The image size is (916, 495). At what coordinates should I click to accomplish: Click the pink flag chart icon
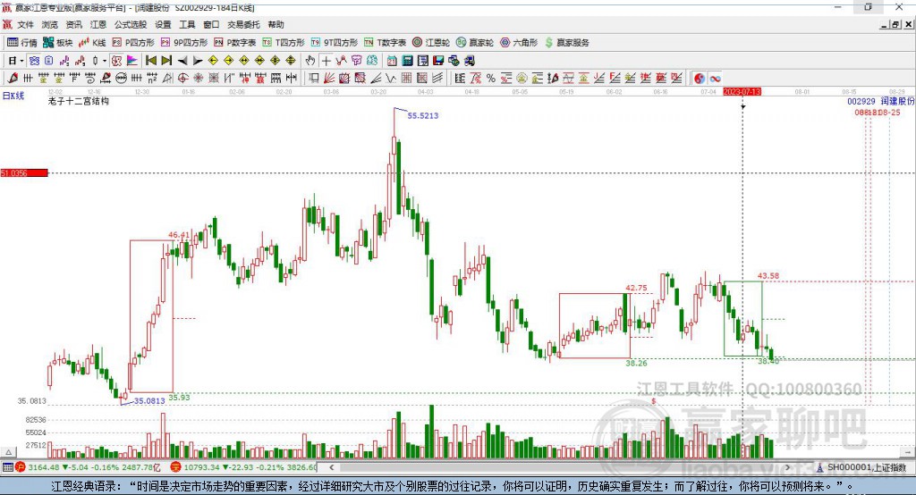tap(132, 61)
